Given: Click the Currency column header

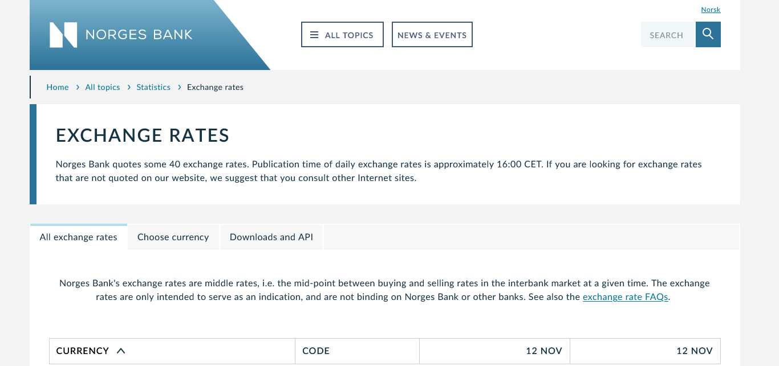Looking at the screenshot, I should pyautogui.click(x=83, y=351).
